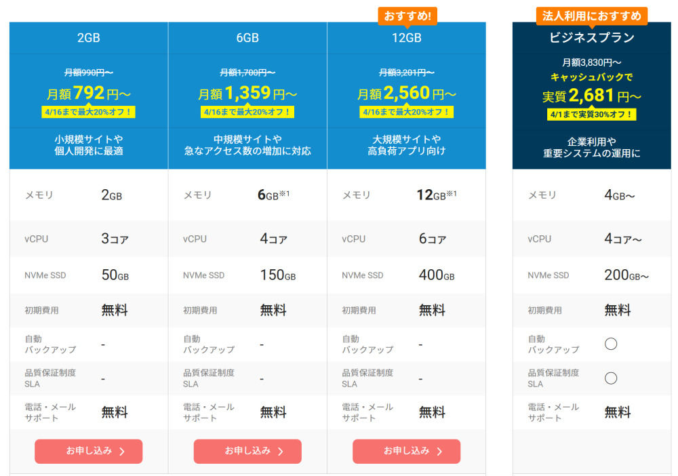Expand the 2GB plan description area

click(88, 146)
